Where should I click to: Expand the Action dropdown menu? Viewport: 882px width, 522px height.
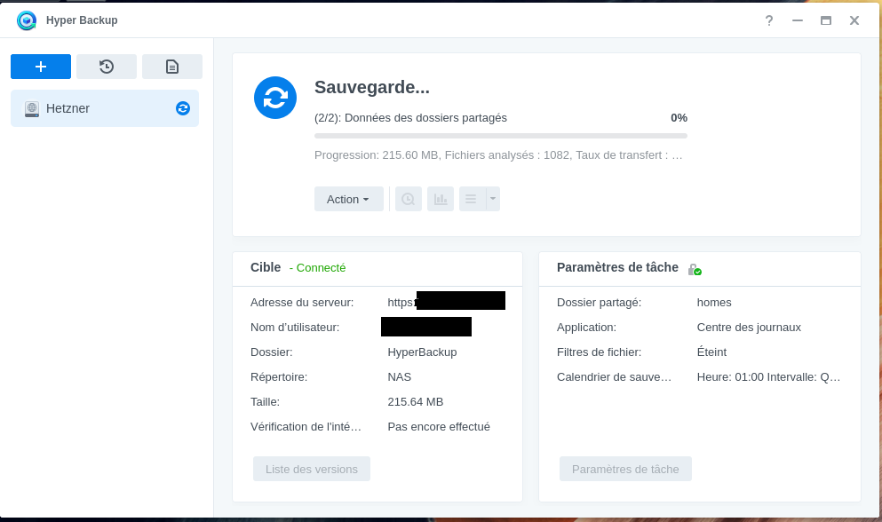click(x=348, y=199)
